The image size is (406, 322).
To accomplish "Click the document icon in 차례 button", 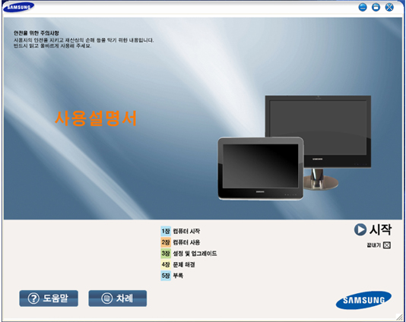I will (106, 298).
